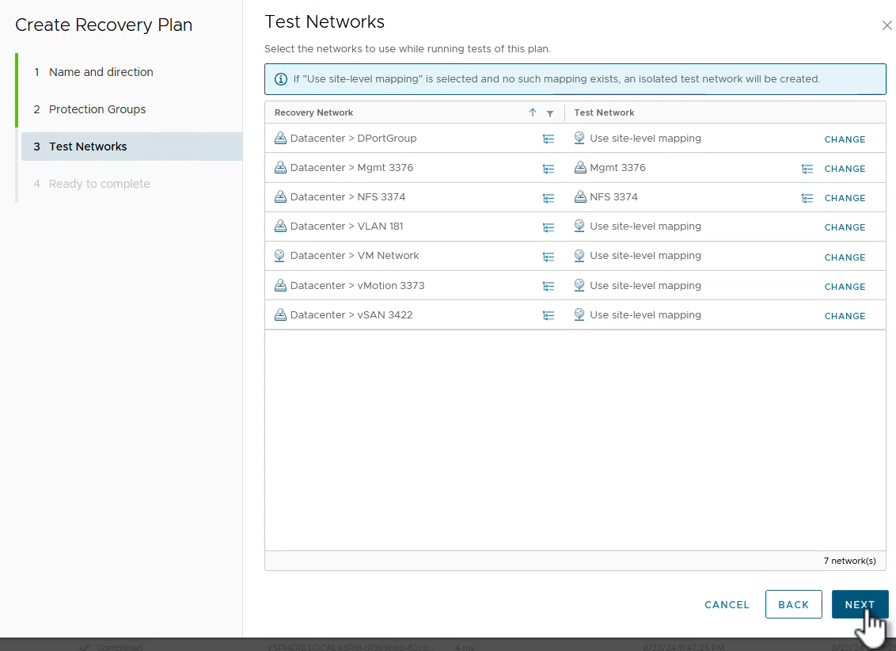The image size is (896, 651).
Task: Click the info icon in the site-level mapping banner
Action: (280, 79)
